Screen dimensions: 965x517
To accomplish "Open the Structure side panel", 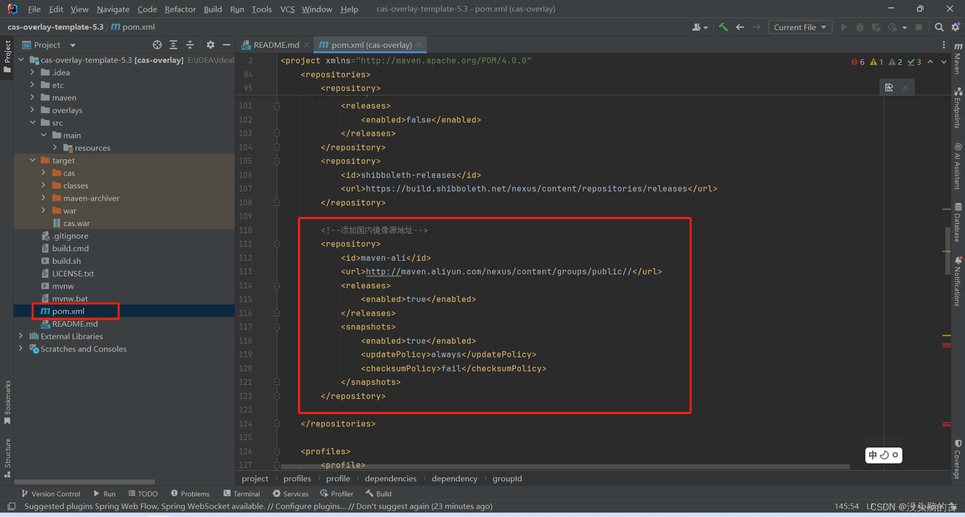I will coord(7,458).
